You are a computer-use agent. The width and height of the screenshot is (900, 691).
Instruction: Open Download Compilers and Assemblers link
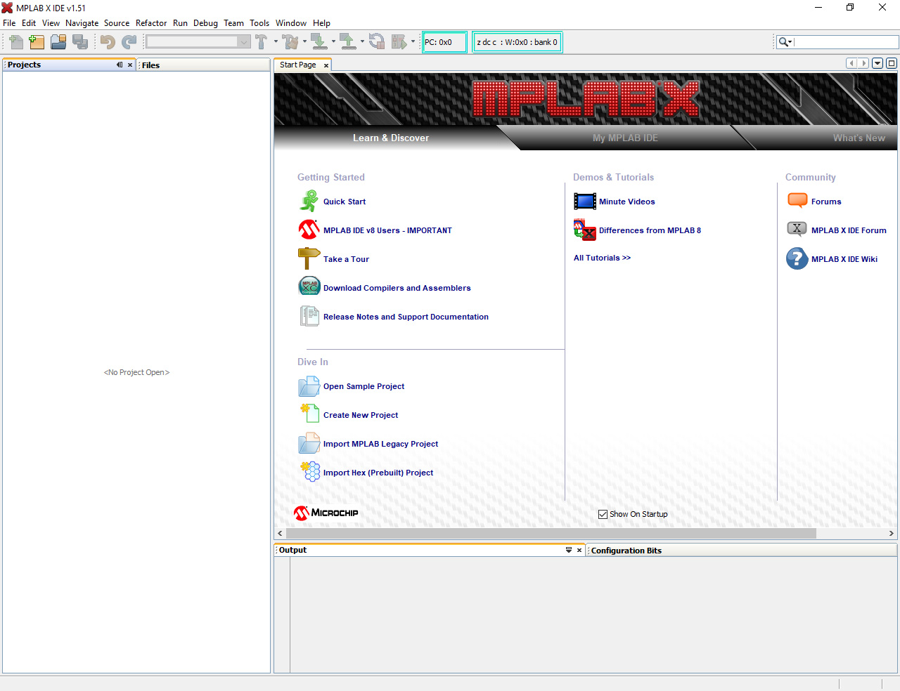point(397,288)
